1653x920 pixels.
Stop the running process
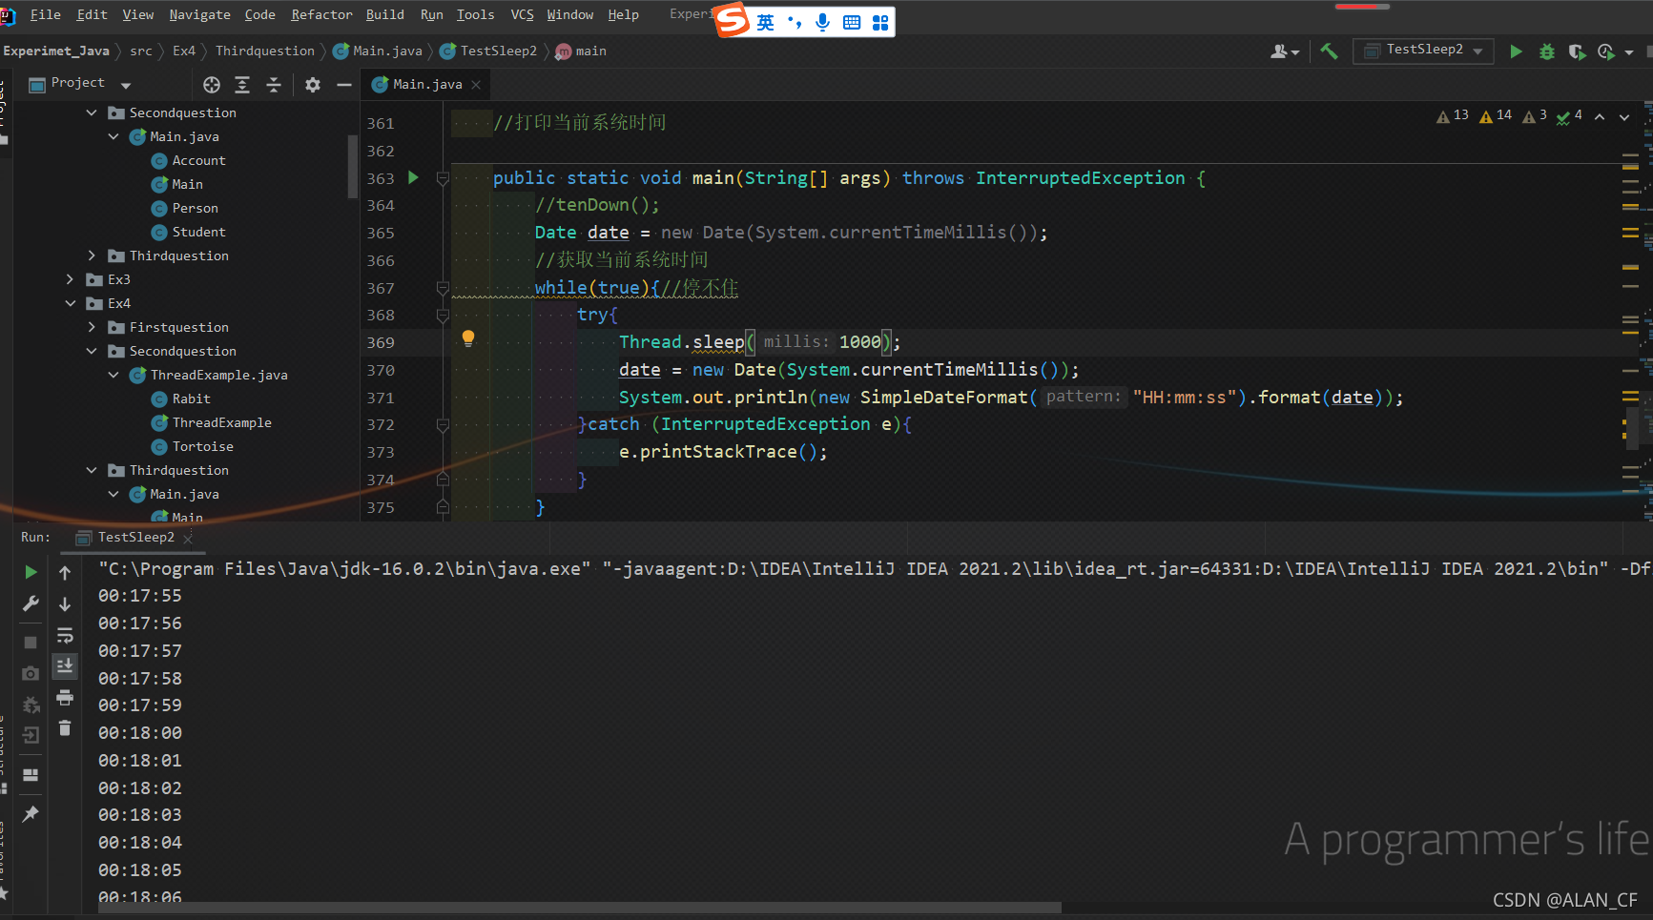[x=31, y=643]
